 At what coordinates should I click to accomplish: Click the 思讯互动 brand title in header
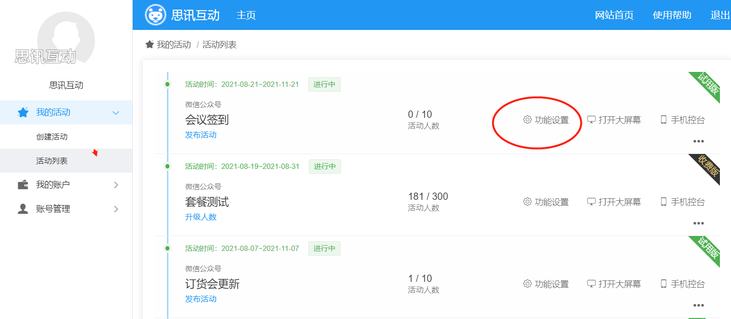pyautogui.click(x=195, y=15)
